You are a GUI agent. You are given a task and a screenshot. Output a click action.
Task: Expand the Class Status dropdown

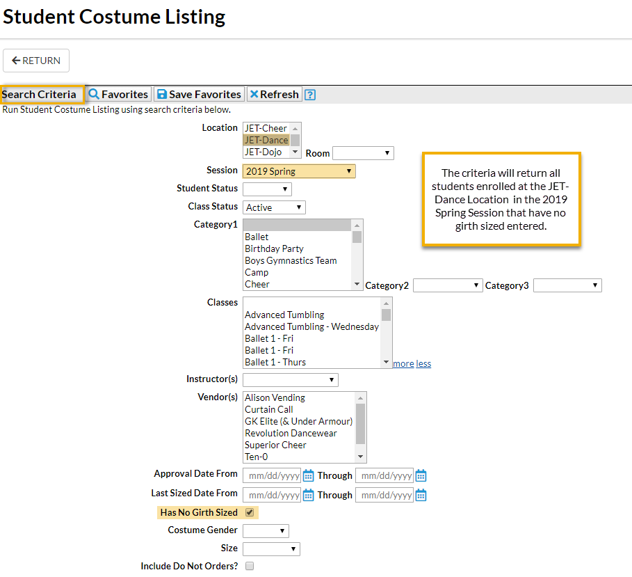pyautogui.click(x=274, y=207)
